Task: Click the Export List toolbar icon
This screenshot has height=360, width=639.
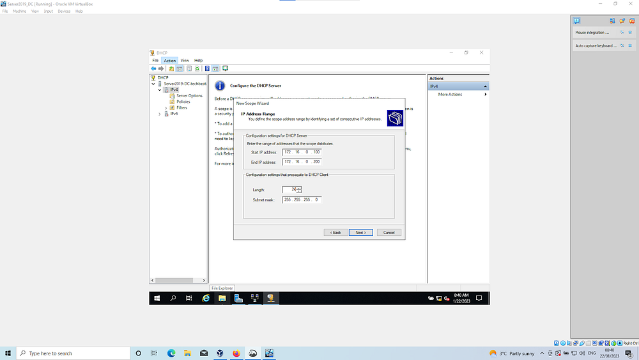Action: [189, 68]
